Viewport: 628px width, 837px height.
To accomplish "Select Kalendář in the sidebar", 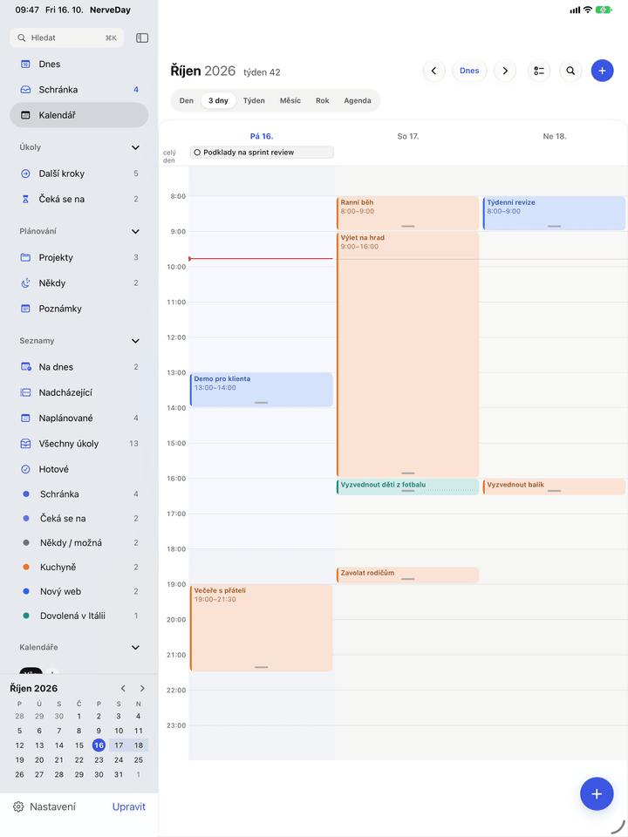I will (x=79, y=115).
